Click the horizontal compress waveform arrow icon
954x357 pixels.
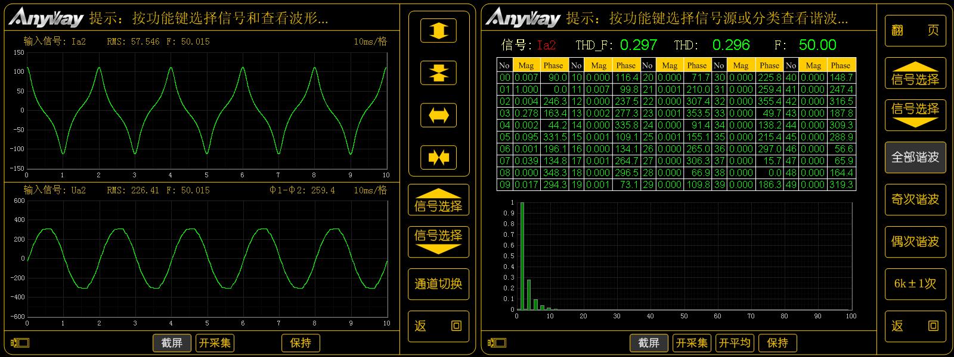point(438,158)
